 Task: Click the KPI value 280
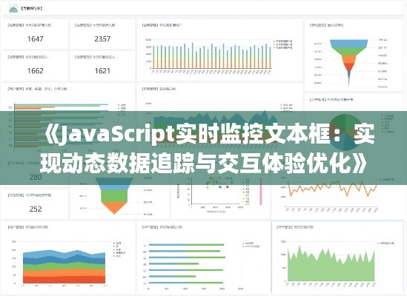pyautogui.click(x=36, y=178)
